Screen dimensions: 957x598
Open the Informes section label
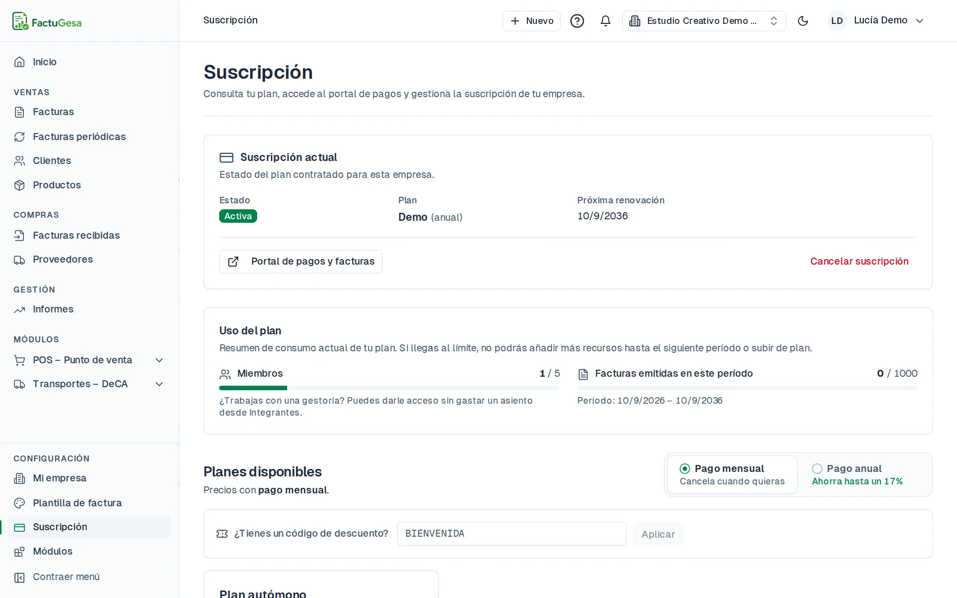coord(53,309)
